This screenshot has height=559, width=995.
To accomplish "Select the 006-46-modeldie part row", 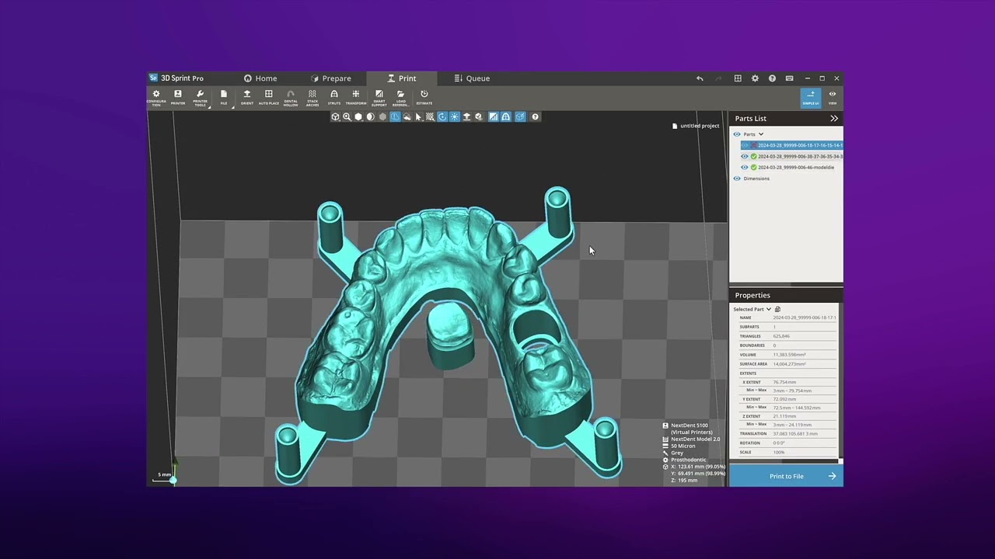I will pos(792,167).
